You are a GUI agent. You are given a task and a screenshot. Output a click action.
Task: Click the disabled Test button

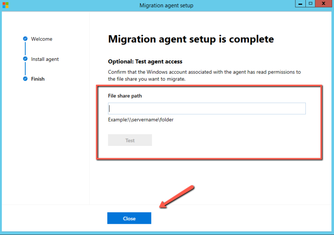pos(130,140)
